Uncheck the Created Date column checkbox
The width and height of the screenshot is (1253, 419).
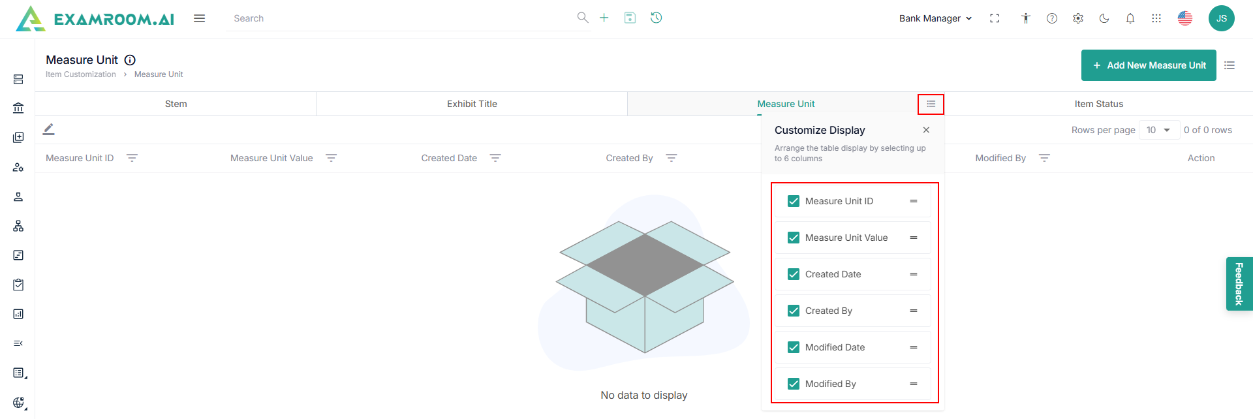(x=794, y=274)
